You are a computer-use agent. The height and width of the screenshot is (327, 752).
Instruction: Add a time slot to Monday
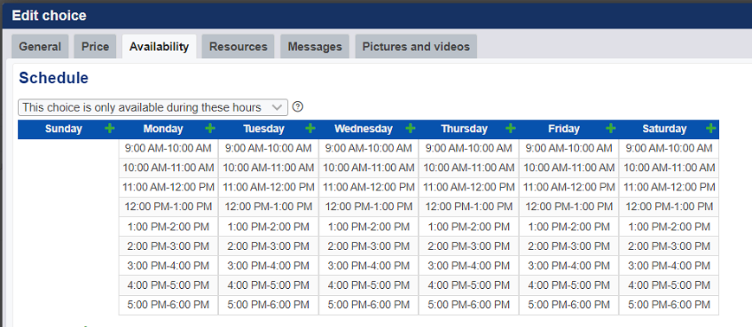pyautogui.click(x=210, y=129)
